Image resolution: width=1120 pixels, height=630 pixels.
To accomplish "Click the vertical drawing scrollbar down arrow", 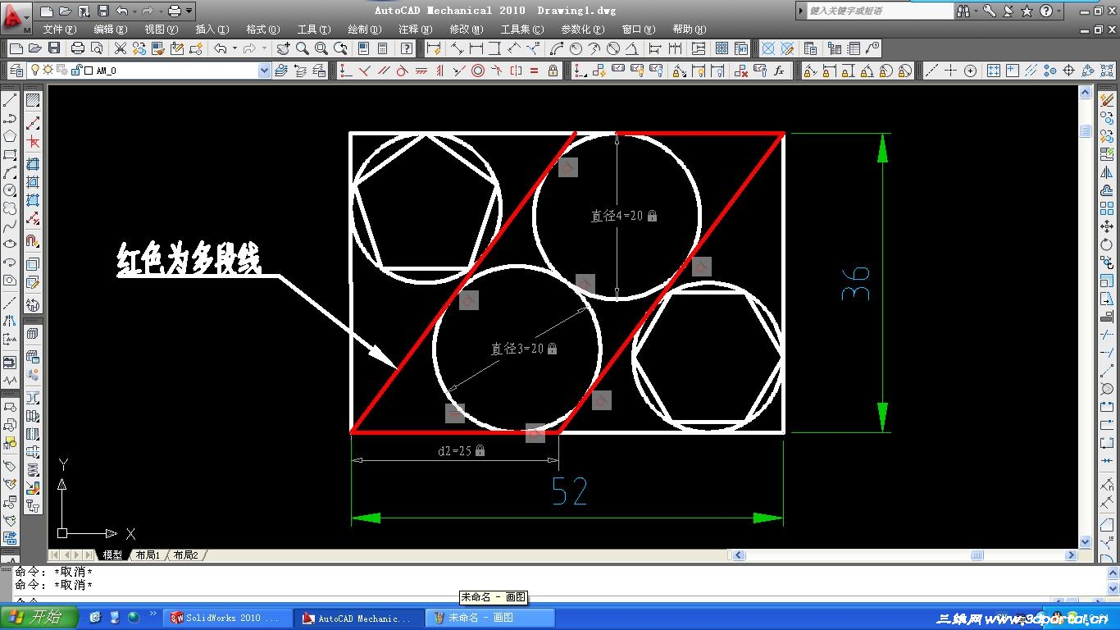I will pos(1086,542).
